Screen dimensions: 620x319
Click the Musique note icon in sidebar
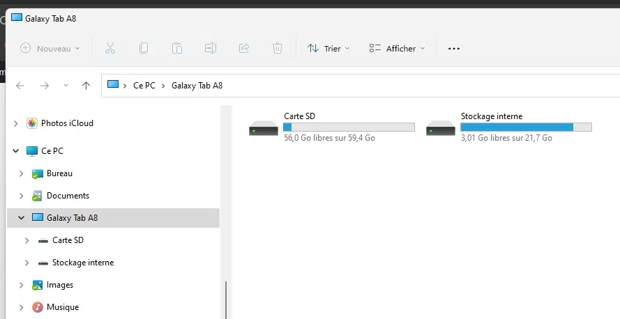38,307
